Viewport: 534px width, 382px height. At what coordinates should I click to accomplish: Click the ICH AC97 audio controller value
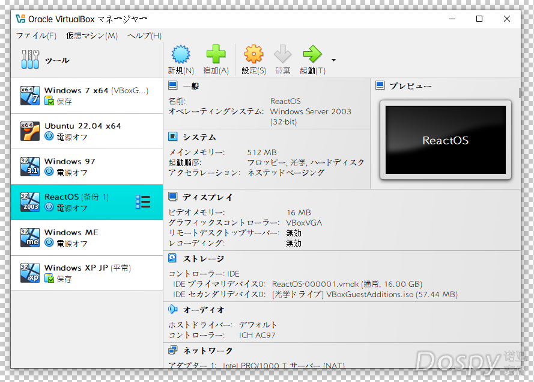(x=257, y=335)
